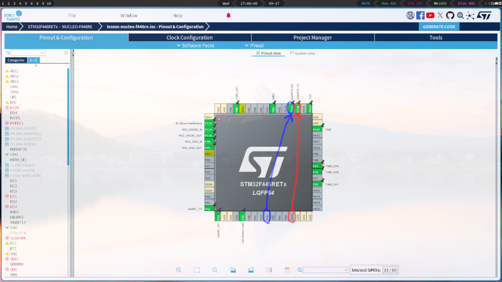Image resolution: width=502 pixels, height=282 pixels.
Task: Click the ST logo icon
Action: click(484, 15)
